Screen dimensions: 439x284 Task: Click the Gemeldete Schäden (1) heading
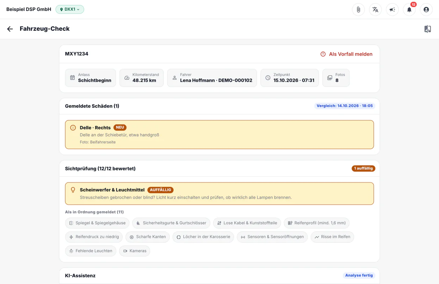click(x=92, y=106)
